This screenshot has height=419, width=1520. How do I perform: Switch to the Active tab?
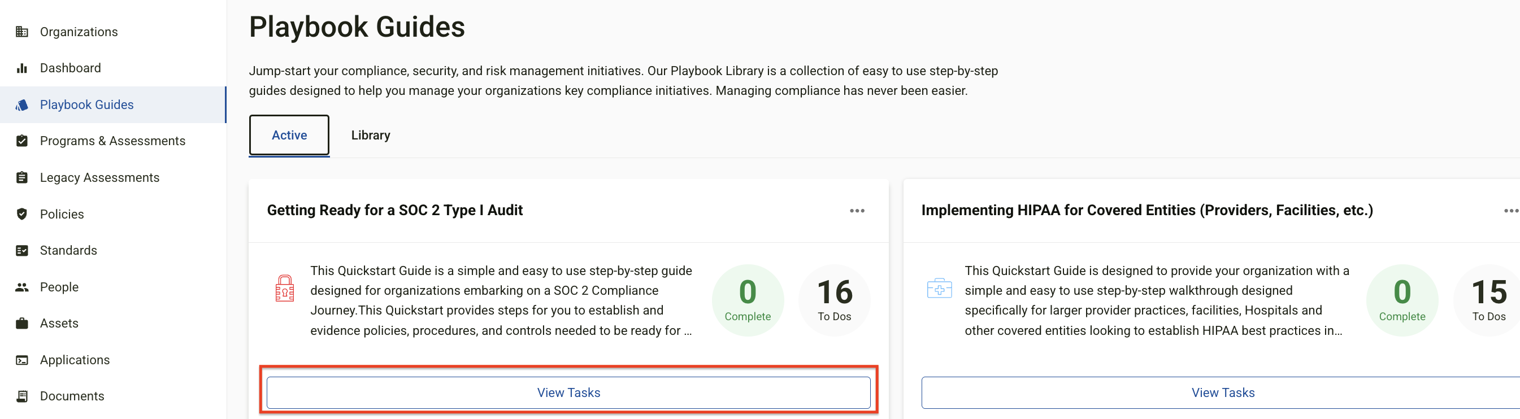coord(289,136)
